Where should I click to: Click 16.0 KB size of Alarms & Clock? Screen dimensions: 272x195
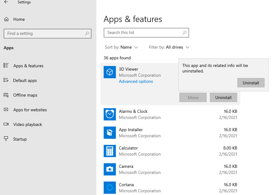(x=230, y=111)
